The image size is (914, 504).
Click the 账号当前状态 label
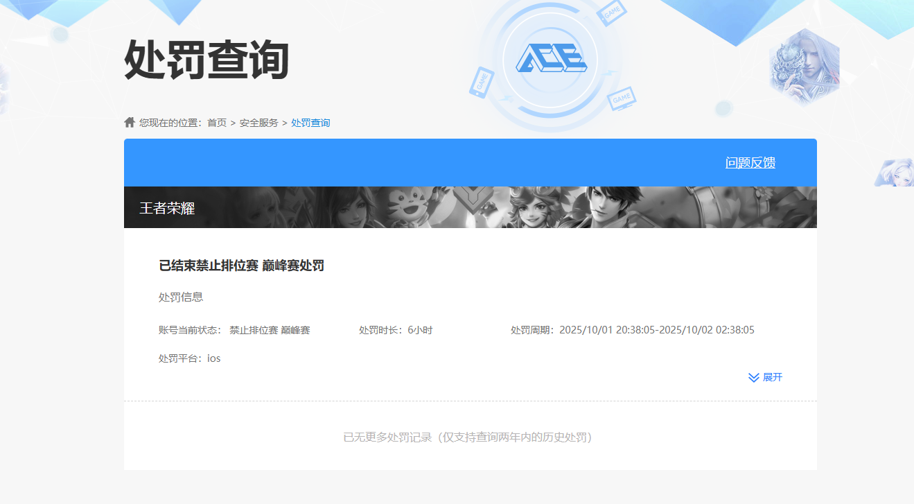coord(190,330)
